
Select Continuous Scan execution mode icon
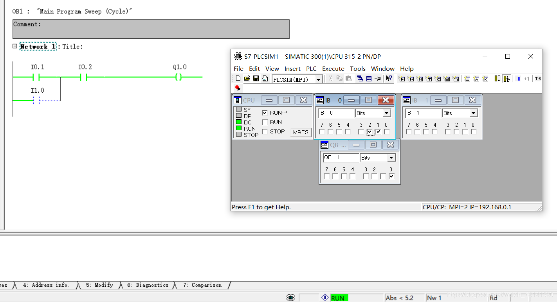coord(507,79)
